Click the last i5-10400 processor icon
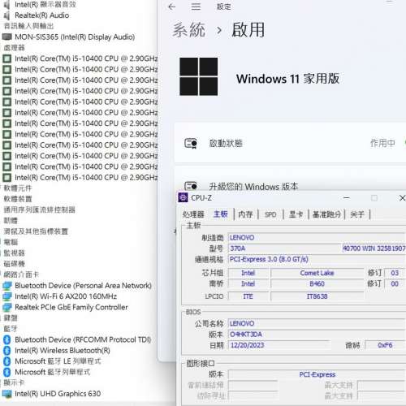Screen dimensions: 406x406 7,178
